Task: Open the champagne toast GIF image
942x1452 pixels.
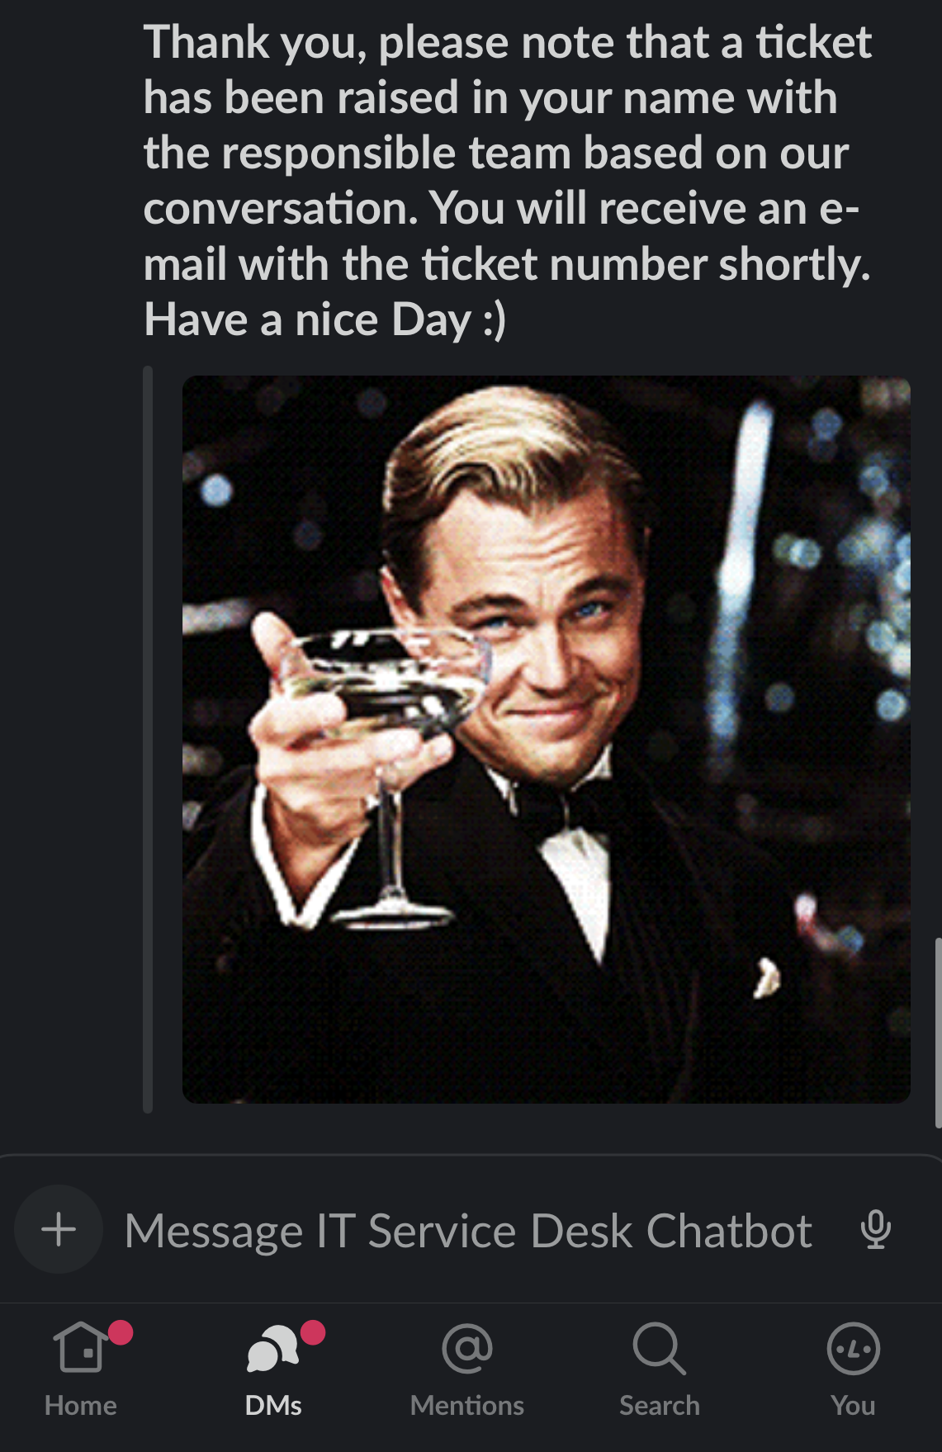Action: click(546, 739)
